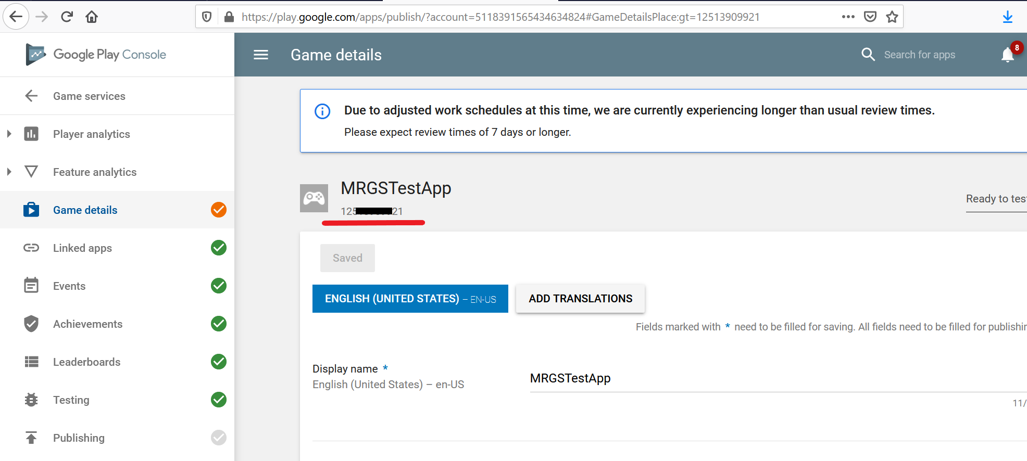
Task: Click the Publishing upload icon
Action: coord(31,438)
